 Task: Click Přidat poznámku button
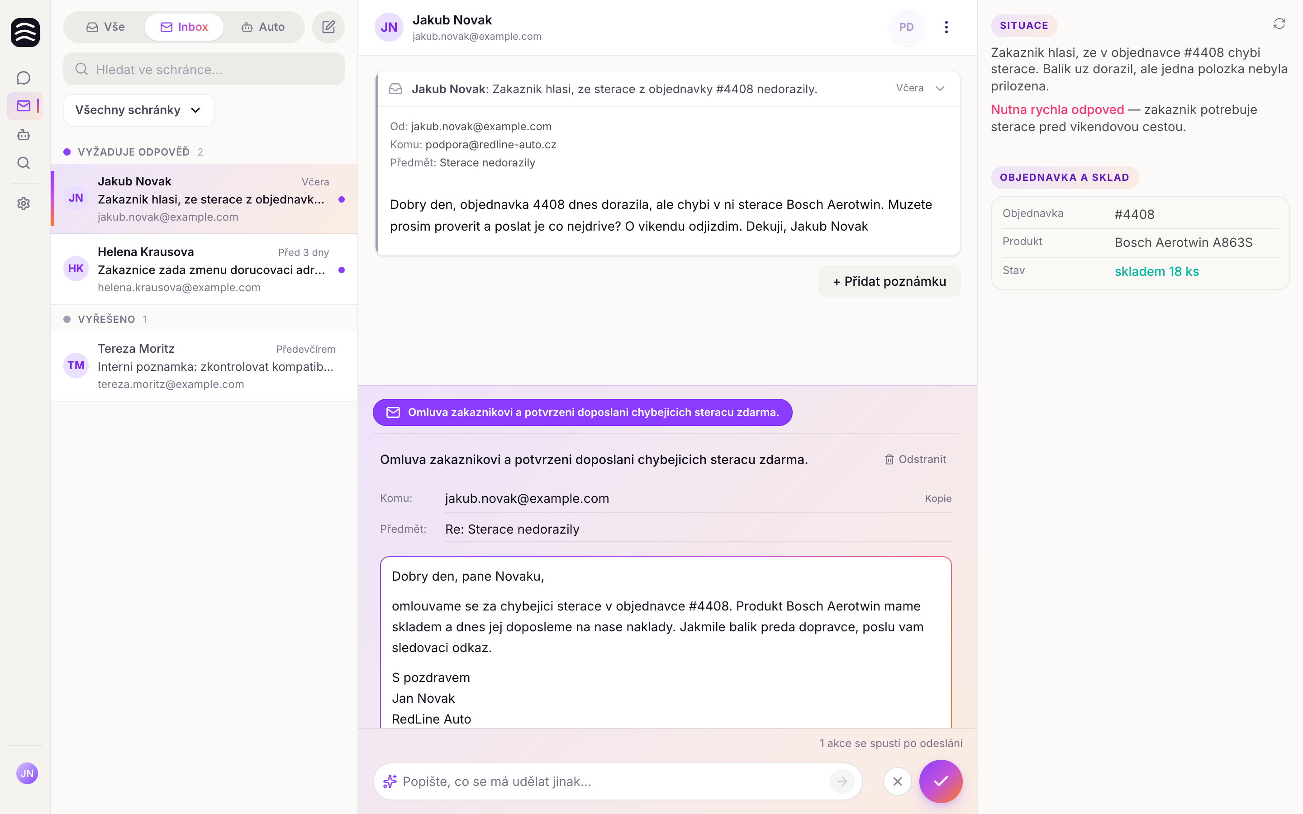click(x=889, y=281)
